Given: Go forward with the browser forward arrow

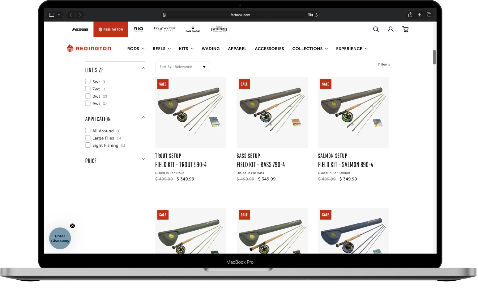Looking at the screenshot, I should pyautogui.click(x=80, y=15).
